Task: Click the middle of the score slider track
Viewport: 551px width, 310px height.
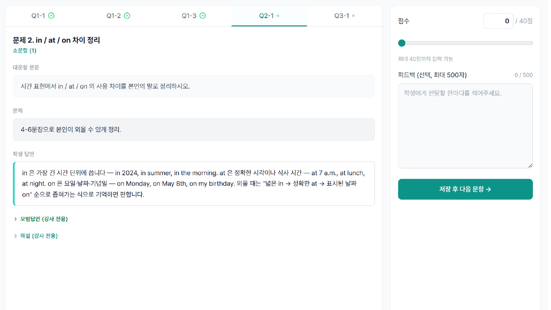Action: [x=465, y=43]
